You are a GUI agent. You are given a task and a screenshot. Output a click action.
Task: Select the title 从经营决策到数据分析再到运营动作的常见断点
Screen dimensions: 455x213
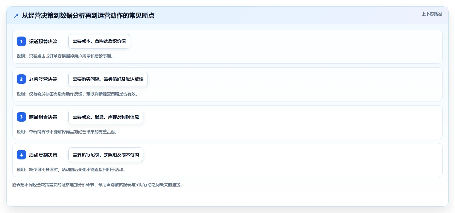point(88,15)
